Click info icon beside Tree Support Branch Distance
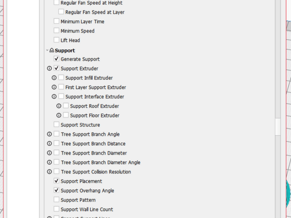This screenshot has height=218, width=291. click(x=49, y=144)
